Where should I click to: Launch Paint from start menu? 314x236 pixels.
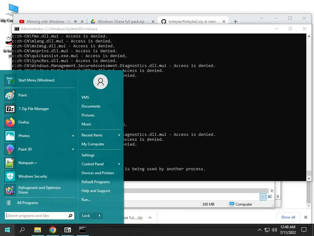tap(40, 95)
